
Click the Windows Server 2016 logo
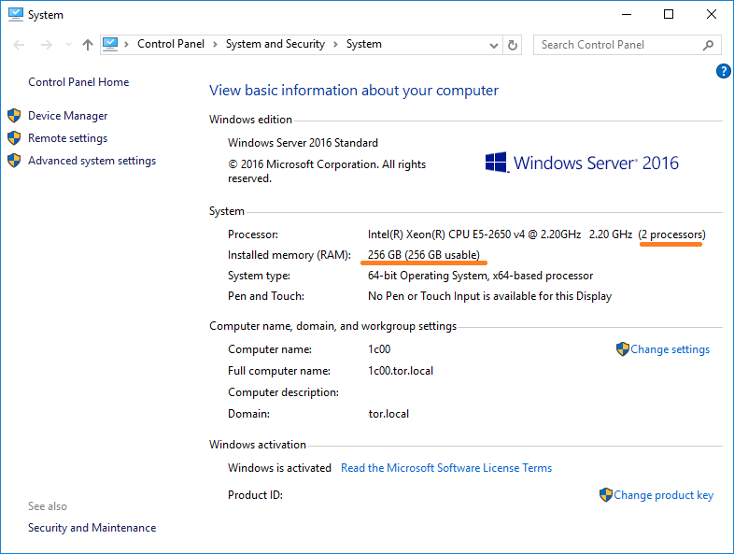(x=582, y=163)
